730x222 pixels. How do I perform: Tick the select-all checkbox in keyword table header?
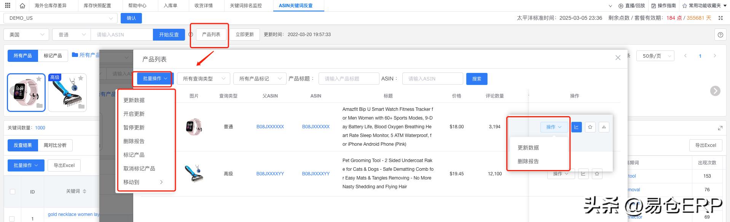pyautogui.click(x=13, y=192)
